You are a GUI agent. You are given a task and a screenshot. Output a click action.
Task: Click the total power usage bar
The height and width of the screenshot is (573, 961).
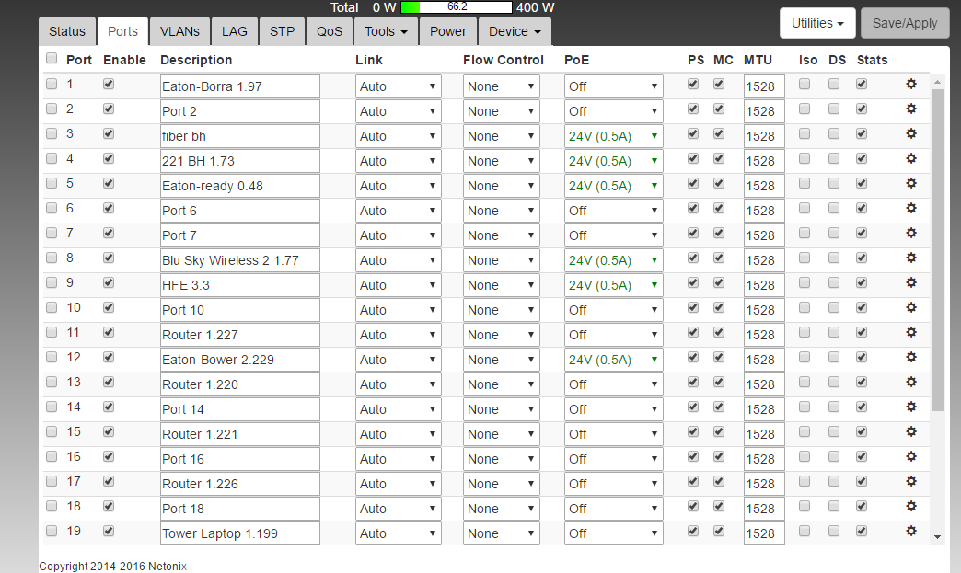[457, 7]
